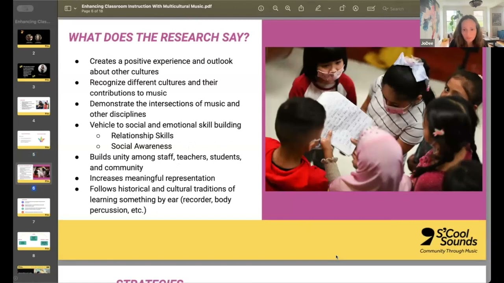Click the 'Enhancing Clas...' sidebar heading
Screen dimensions: 504x283
pos(33,22)
